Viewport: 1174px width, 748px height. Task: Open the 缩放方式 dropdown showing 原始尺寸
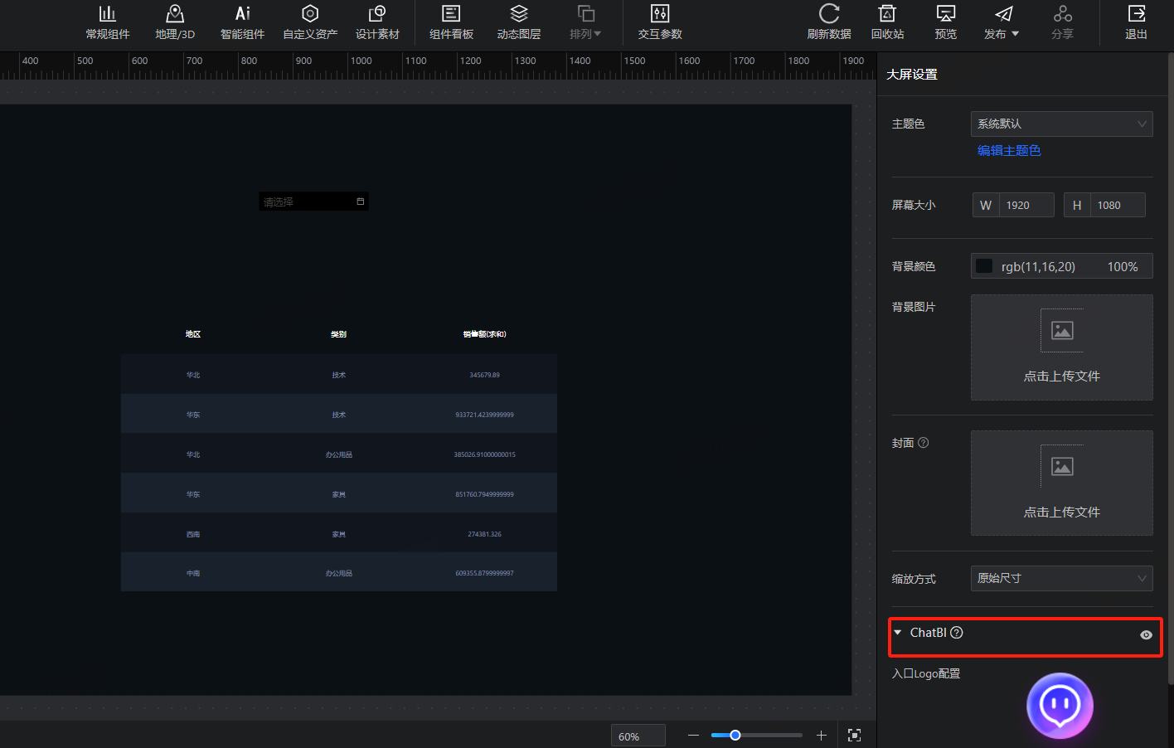(1061, 578)
